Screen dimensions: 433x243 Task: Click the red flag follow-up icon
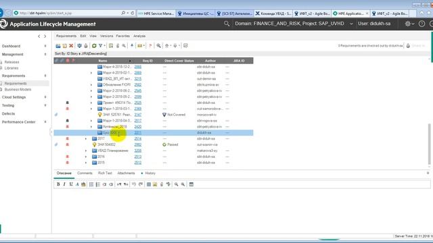point(150,46)
